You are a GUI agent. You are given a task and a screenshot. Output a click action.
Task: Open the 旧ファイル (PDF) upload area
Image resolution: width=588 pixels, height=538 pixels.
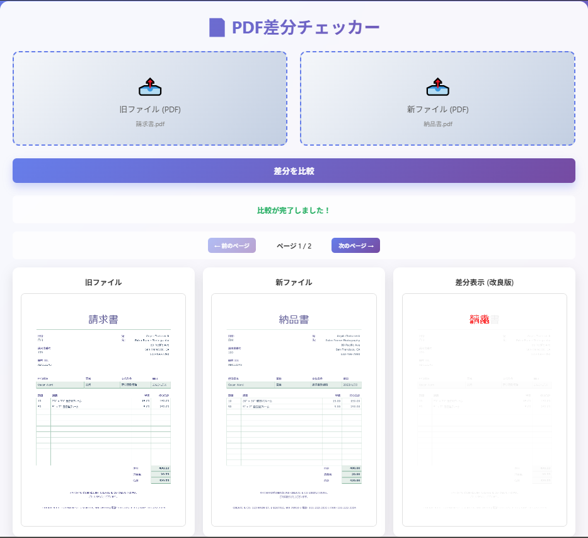[x=150, y=98]
